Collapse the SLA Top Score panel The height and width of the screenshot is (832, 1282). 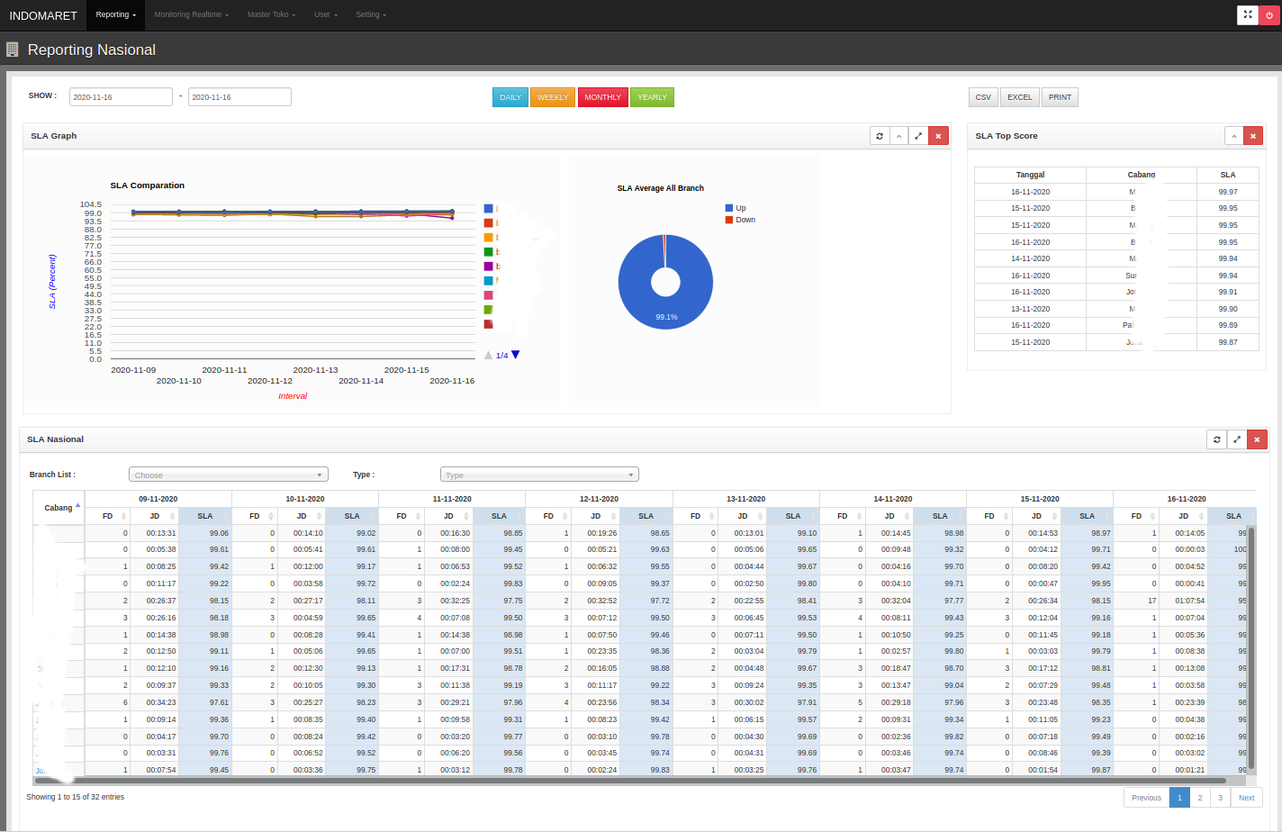tap(1234, 136)
